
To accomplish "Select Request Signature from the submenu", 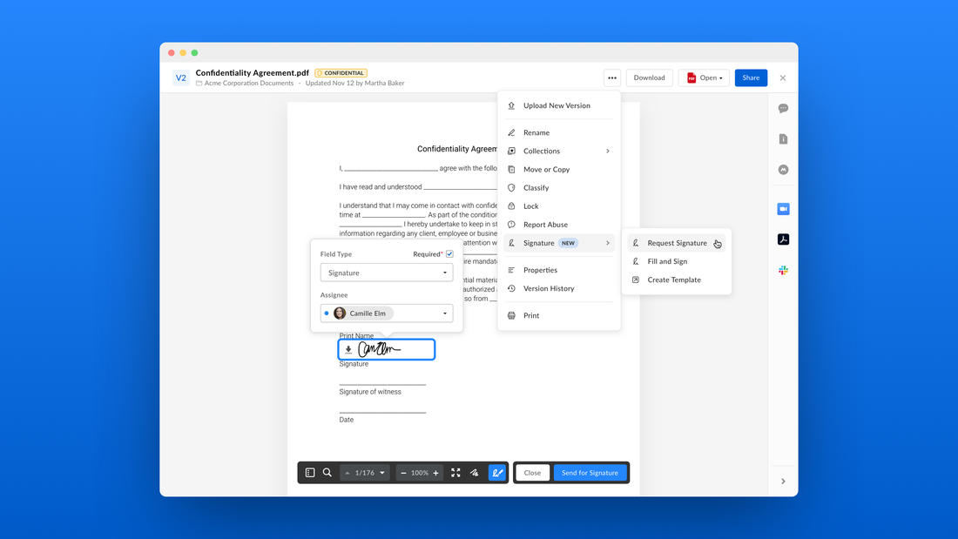I will [x=677, y=243].
